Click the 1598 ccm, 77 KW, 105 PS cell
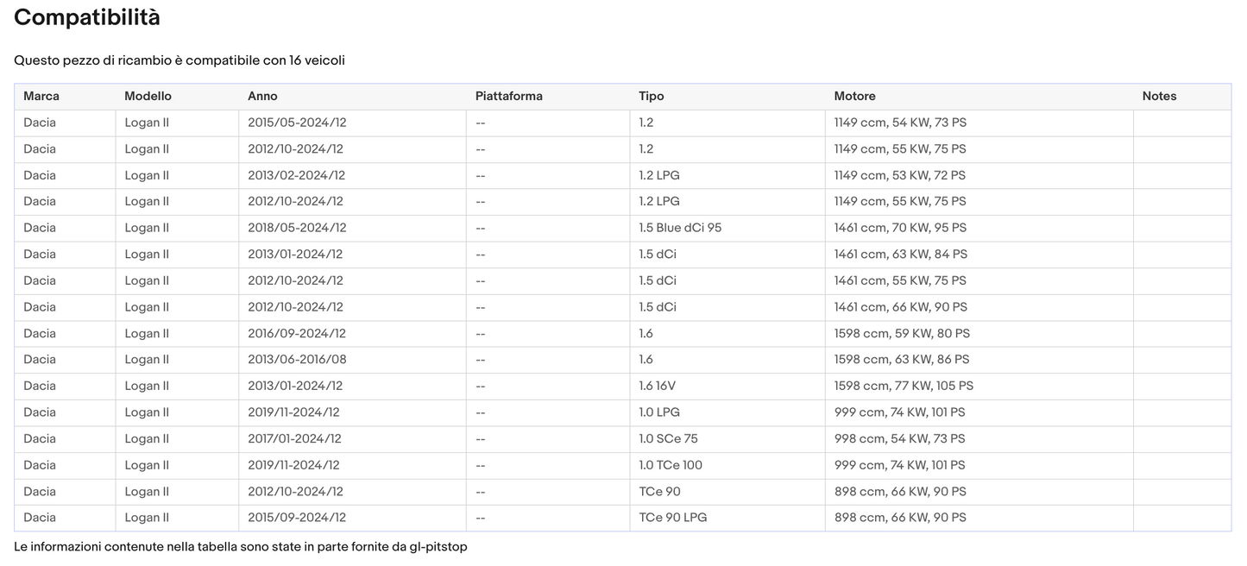Screen dimensions: 1247x566 point(904,386)
